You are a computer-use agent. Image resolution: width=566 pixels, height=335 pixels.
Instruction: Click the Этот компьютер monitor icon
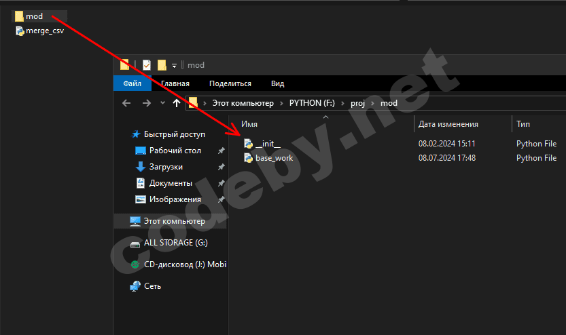pos(135,221)
